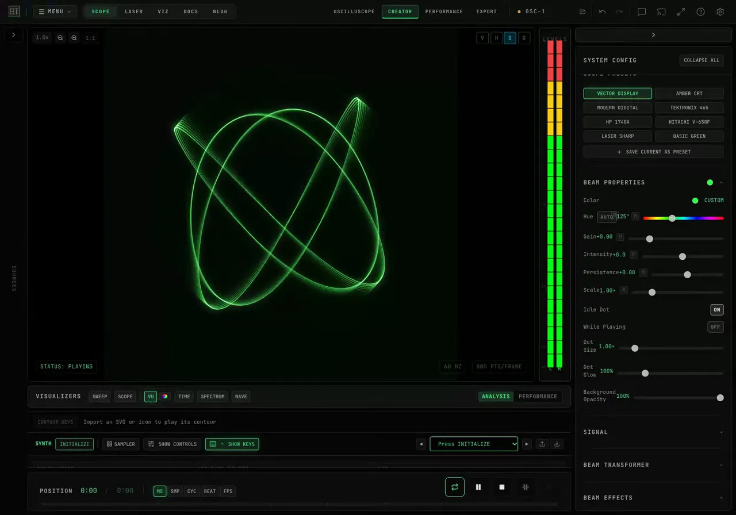Stop playback
This screenshot has height=515, width=736.
point(502,487)
